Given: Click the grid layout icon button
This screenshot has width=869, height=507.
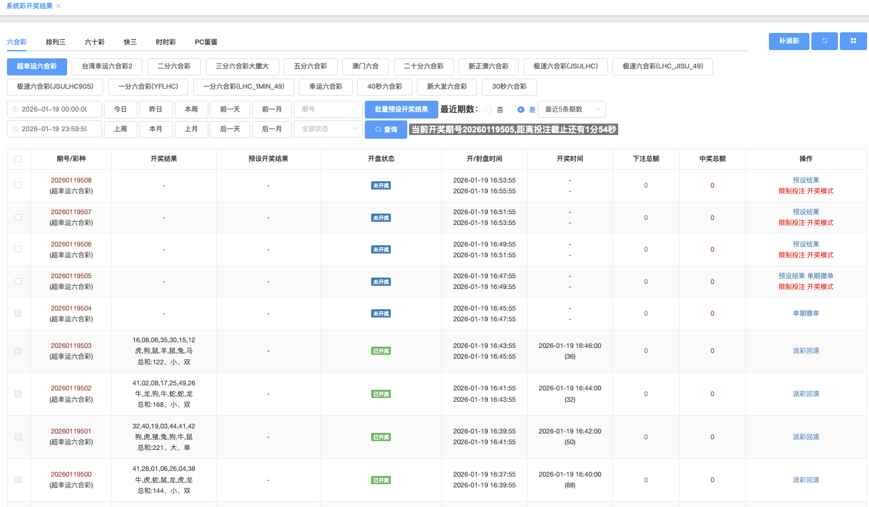Looking at the screenshot, I should click(x=853, y=41).
